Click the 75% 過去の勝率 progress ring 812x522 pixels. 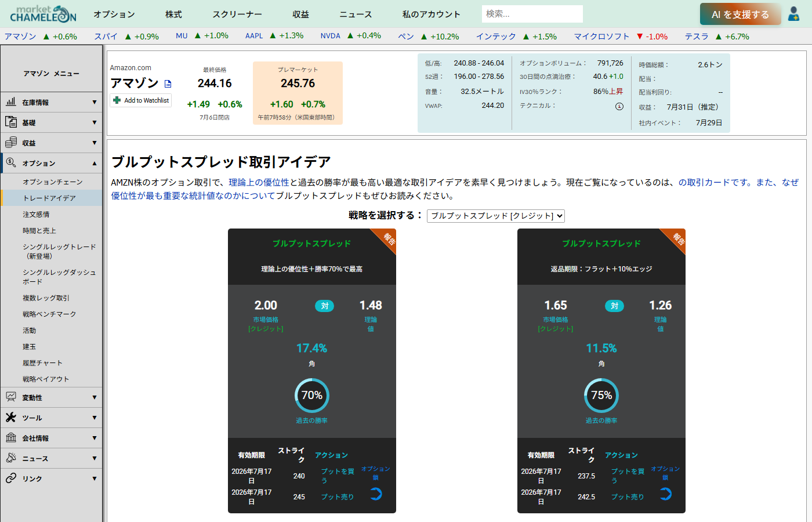click(601, 396)
